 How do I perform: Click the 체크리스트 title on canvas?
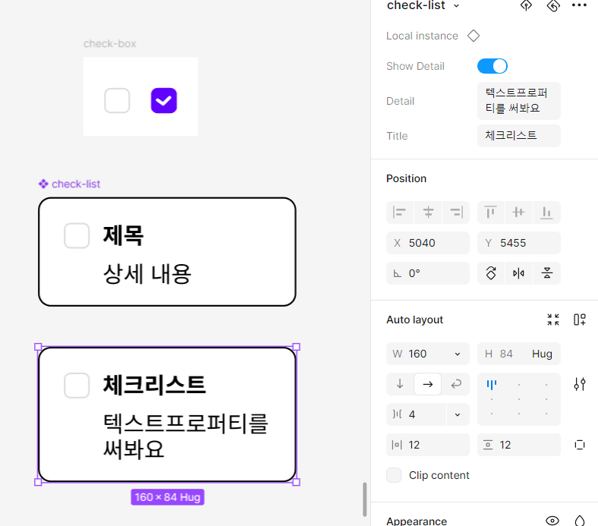[155, 385]
